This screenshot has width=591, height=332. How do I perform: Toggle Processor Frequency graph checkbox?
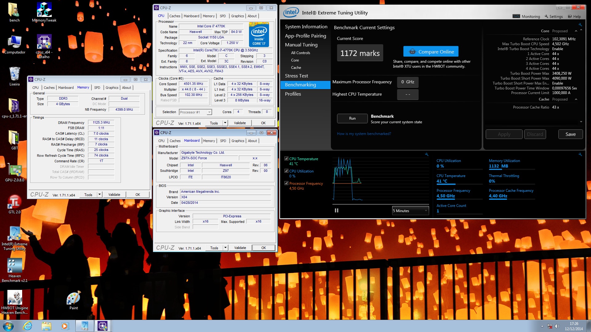point(287,183)
